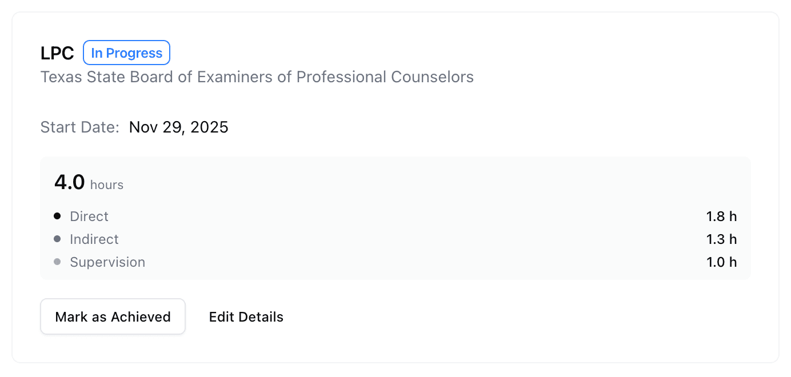Click the 1.0 h Supervision hours value
The image size is (791, 377).
coord(721,262)
